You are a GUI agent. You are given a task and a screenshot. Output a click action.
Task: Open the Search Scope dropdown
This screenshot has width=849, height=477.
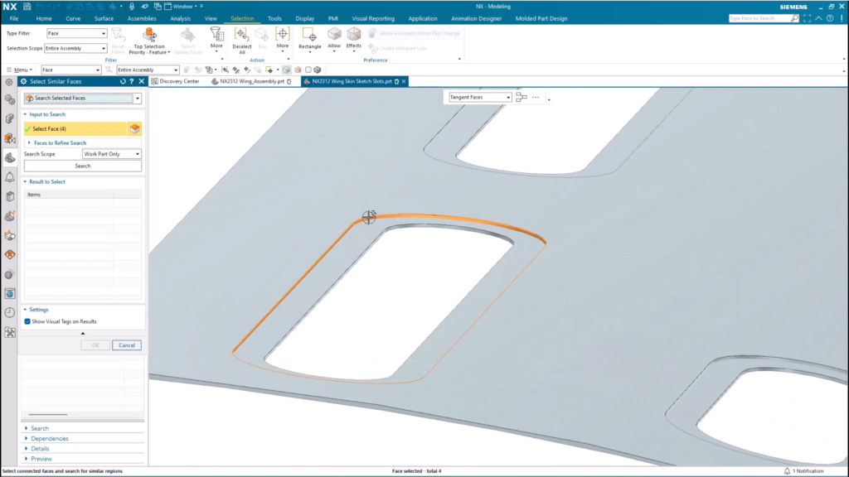tap(111, 154)
